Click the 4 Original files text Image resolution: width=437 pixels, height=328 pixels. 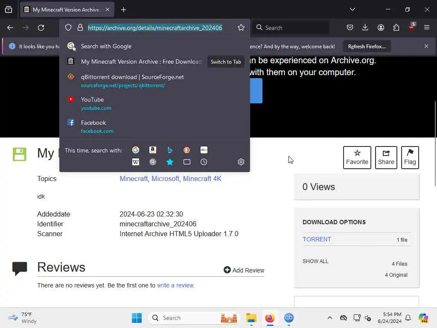tap(396, 275)
